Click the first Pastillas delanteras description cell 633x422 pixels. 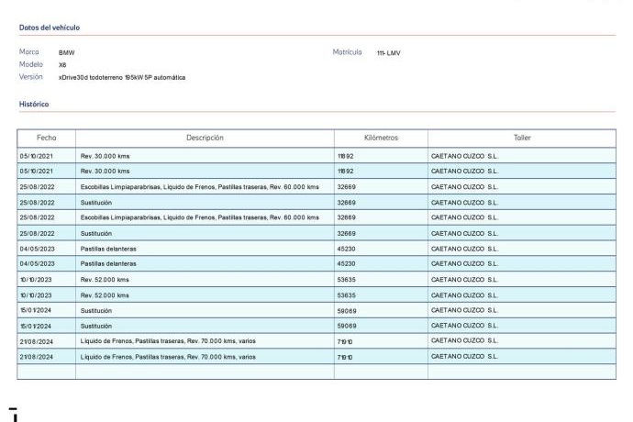(x=108, y=248)
